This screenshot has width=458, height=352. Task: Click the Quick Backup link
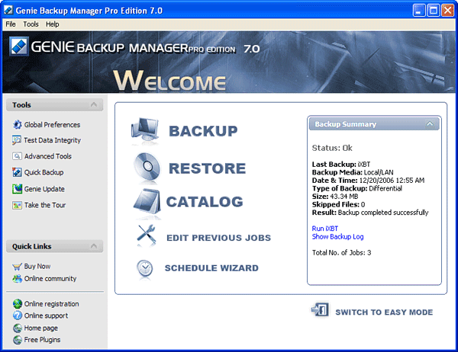tap(44, 172)
